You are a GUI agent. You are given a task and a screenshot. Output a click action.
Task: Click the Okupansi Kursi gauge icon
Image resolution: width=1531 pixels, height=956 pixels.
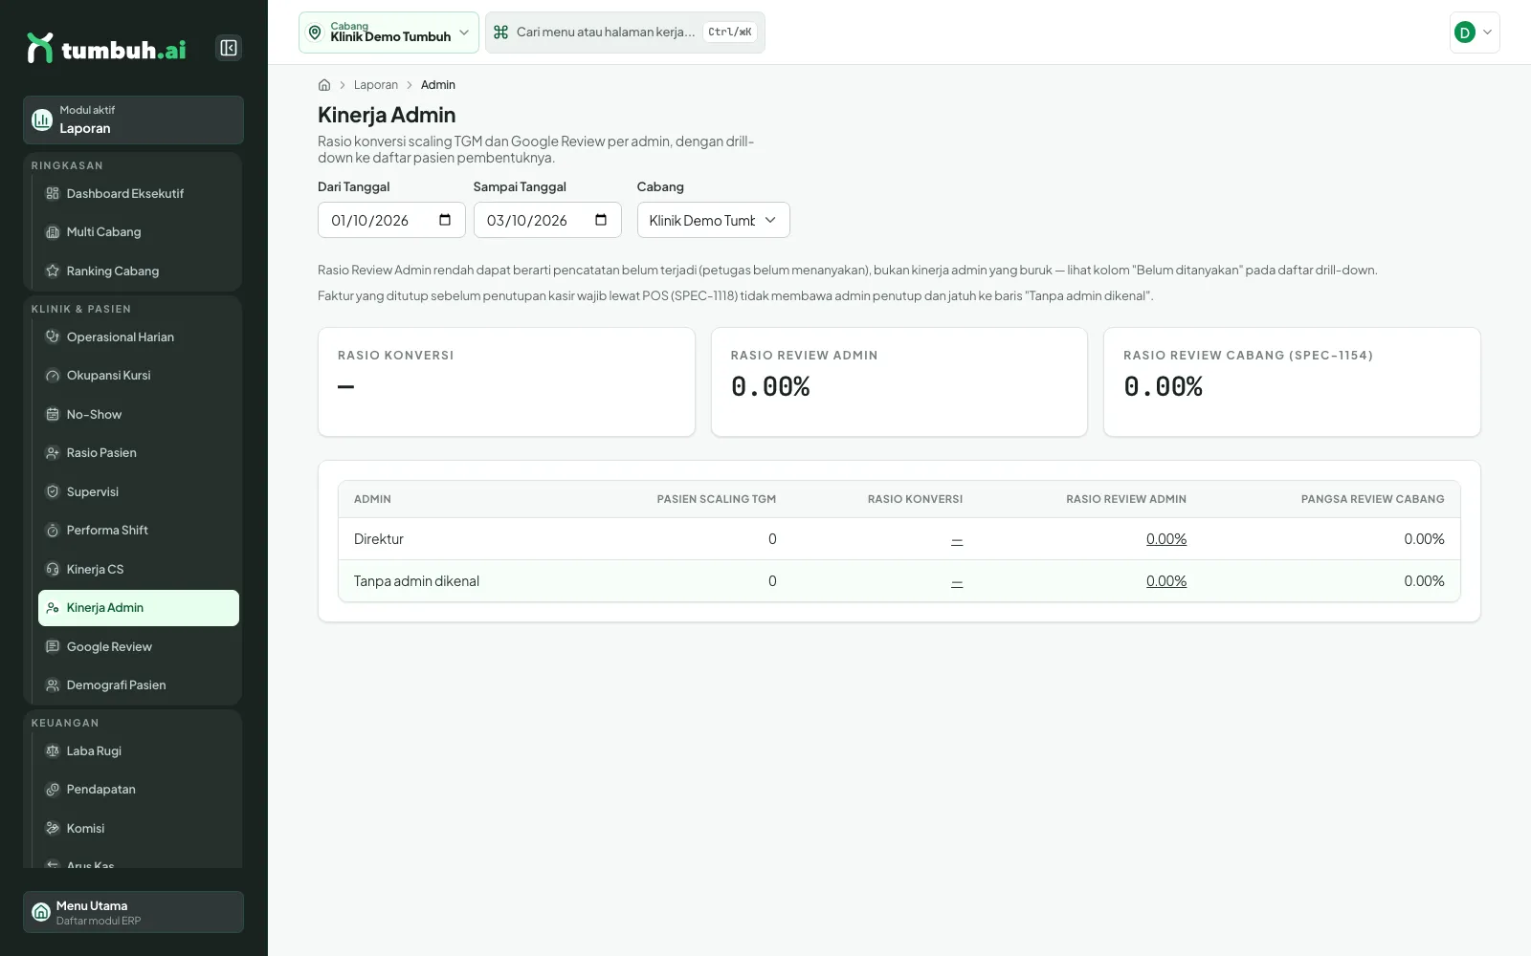53,376
